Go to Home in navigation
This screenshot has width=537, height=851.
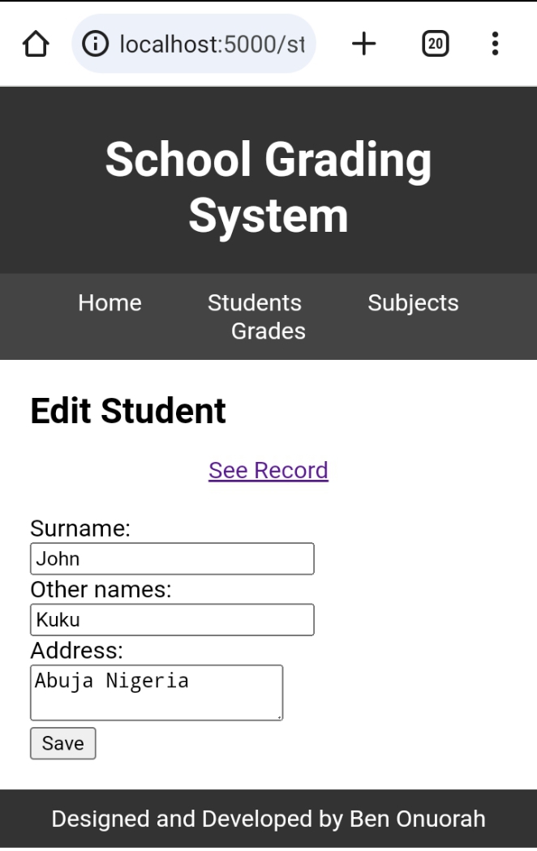click(x=110, y=303)
